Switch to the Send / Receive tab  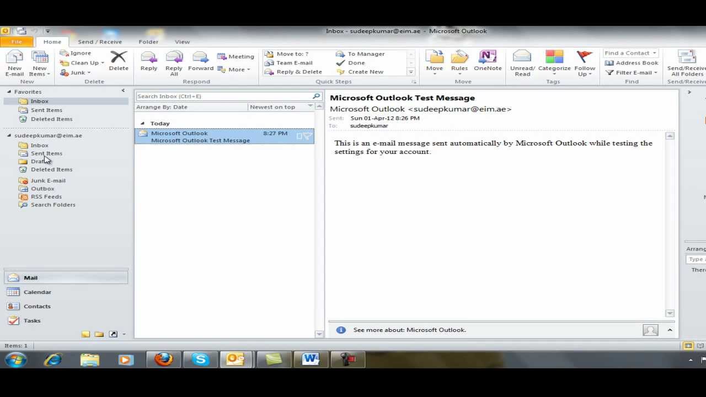(x=100, y=42)
